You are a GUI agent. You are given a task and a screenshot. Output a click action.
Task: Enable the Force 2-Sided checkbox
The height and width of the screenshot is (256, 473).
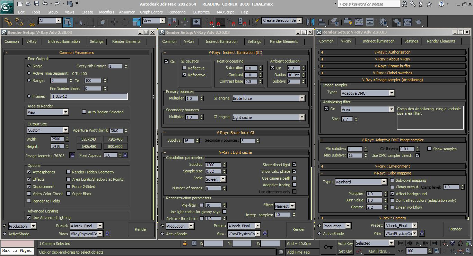click(x=69, y=186)
